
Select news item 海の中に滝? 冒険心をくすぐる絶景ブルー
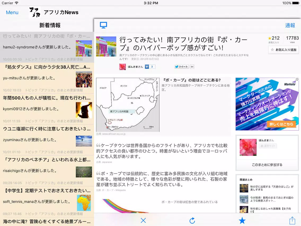(x=47, y=221)
